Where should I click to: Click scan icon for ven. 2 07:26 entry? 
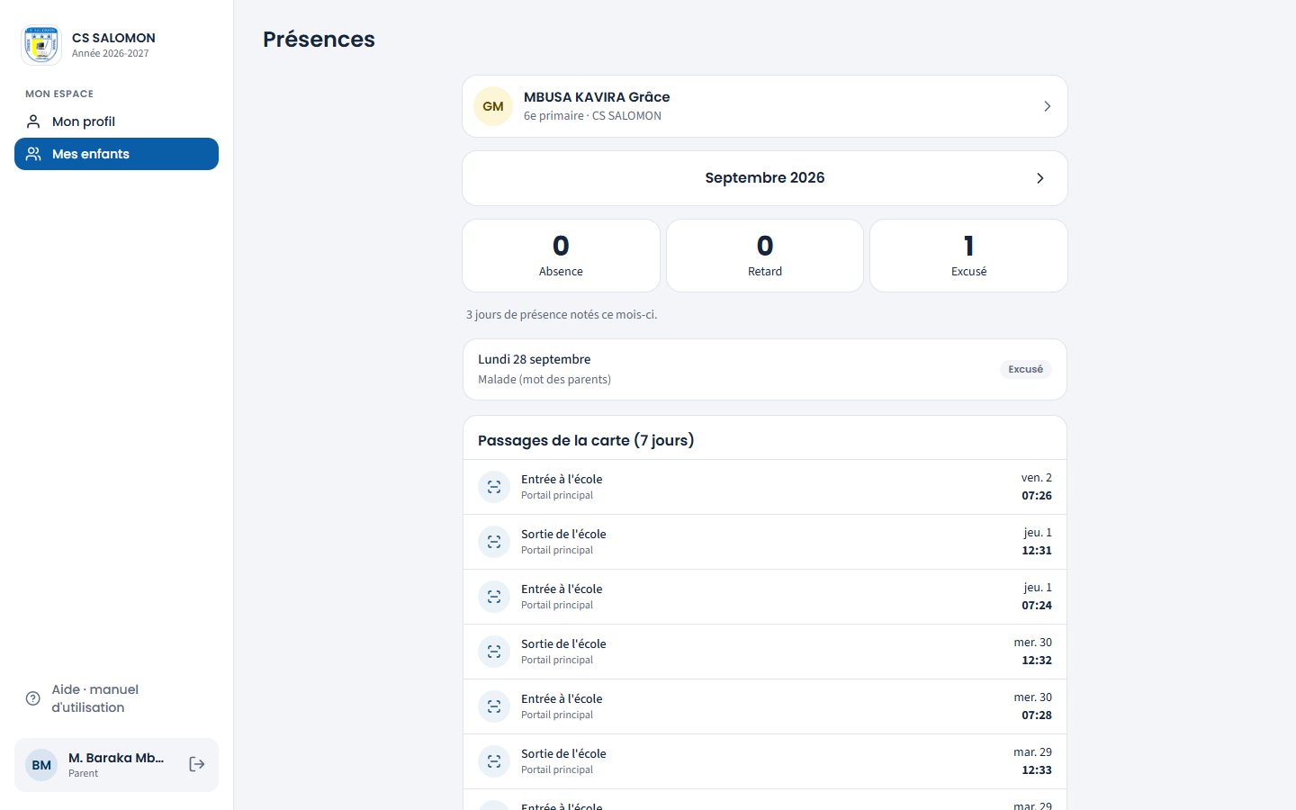click(494, 487)
